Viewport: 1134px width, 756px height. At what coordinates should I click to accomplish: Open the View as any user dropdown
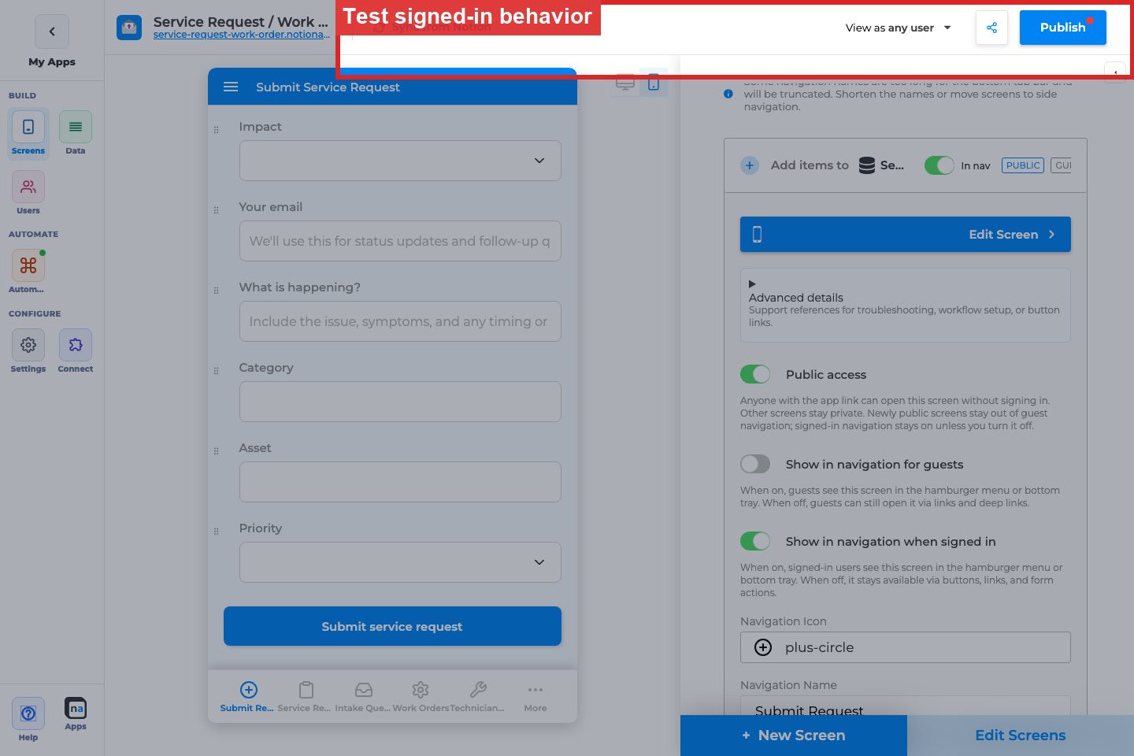click(x=899, y=28)
